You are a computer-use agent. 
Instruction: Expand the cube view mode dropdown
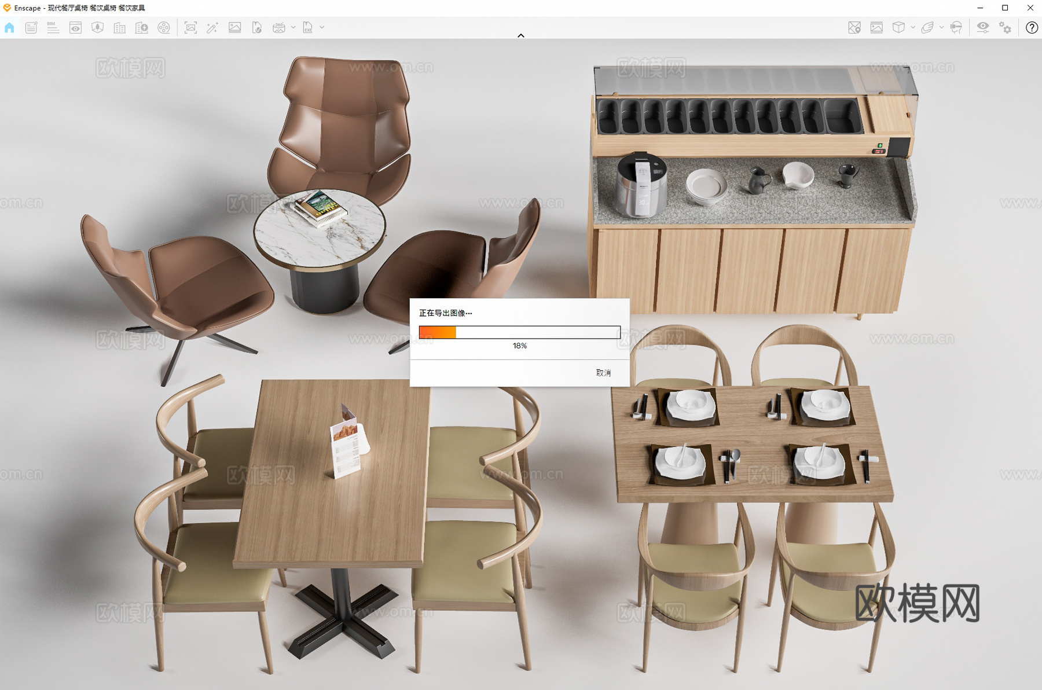click(913, 27)
